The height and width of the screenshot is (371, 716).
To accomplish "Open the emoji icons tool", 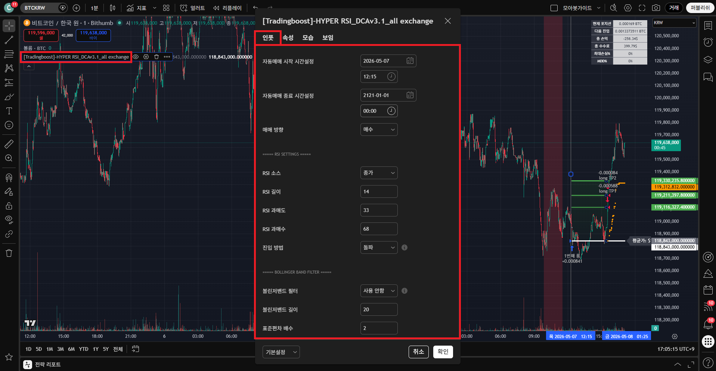I will point(9,125).
